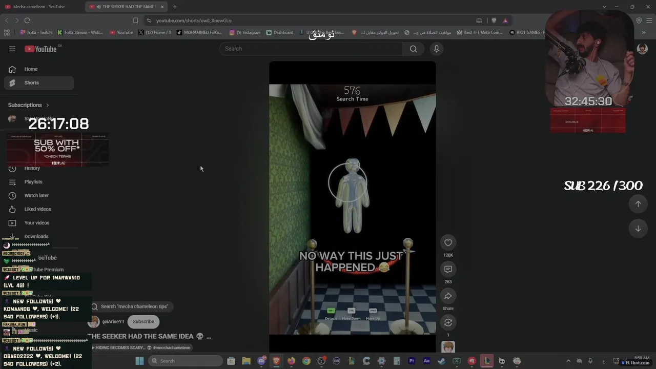Click the YouTube search magnifier button
Screen dimensions: 656x369
[x=414, y=49]
